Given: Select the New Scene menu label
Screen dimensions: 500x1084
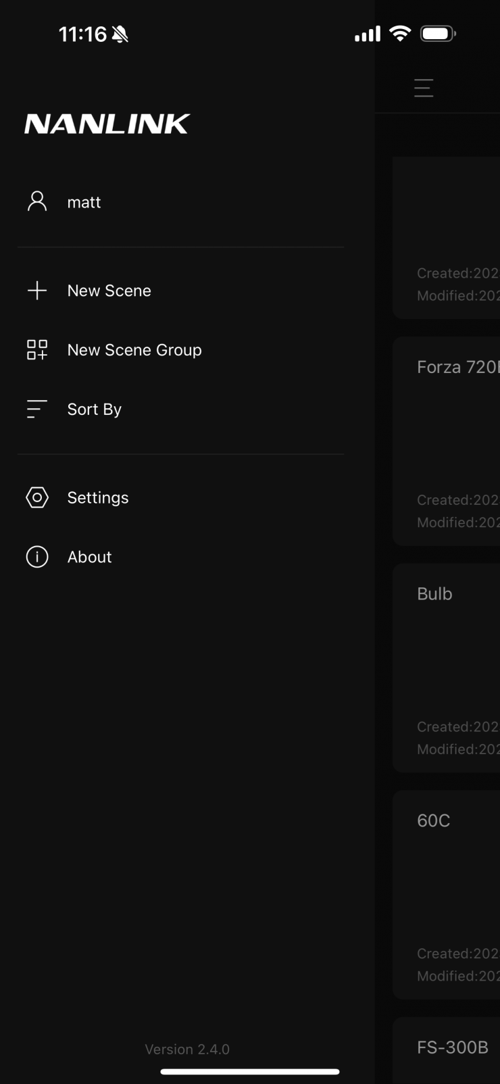Looking at the screenshot, I should (x=109, y=291).
